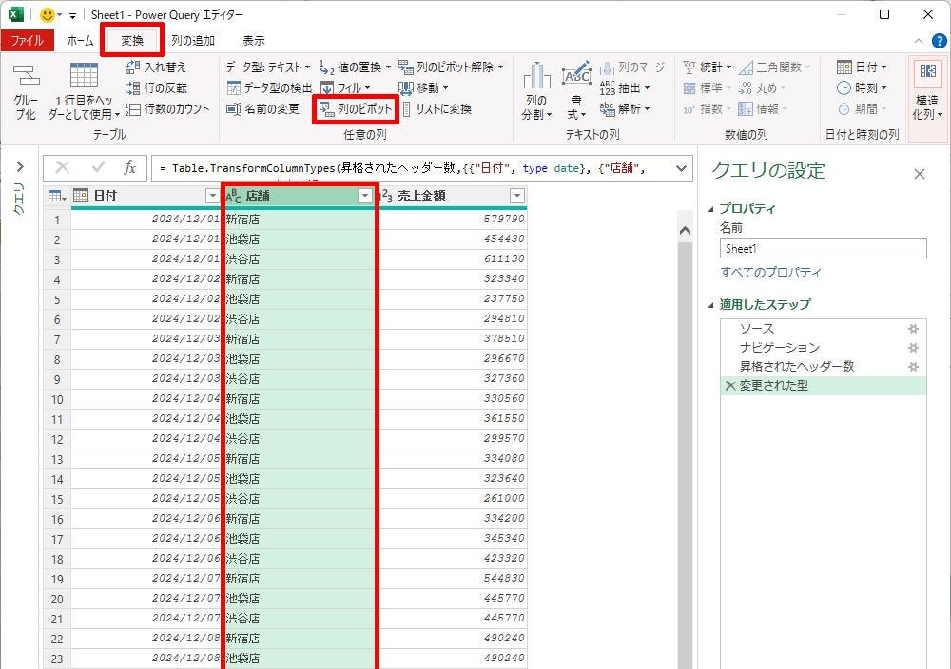Image resolution: width=951 pixels, height=669 pixels.
Task: Switch to the 列の追加 ribbon tab
Action: tap(193, 41)
